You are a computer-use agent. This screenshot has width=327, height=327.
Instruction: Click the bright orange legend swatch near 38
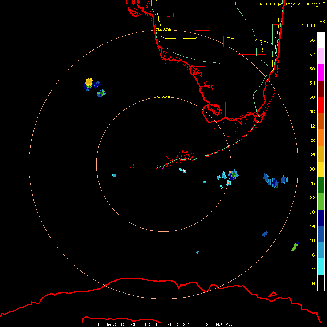321,137
